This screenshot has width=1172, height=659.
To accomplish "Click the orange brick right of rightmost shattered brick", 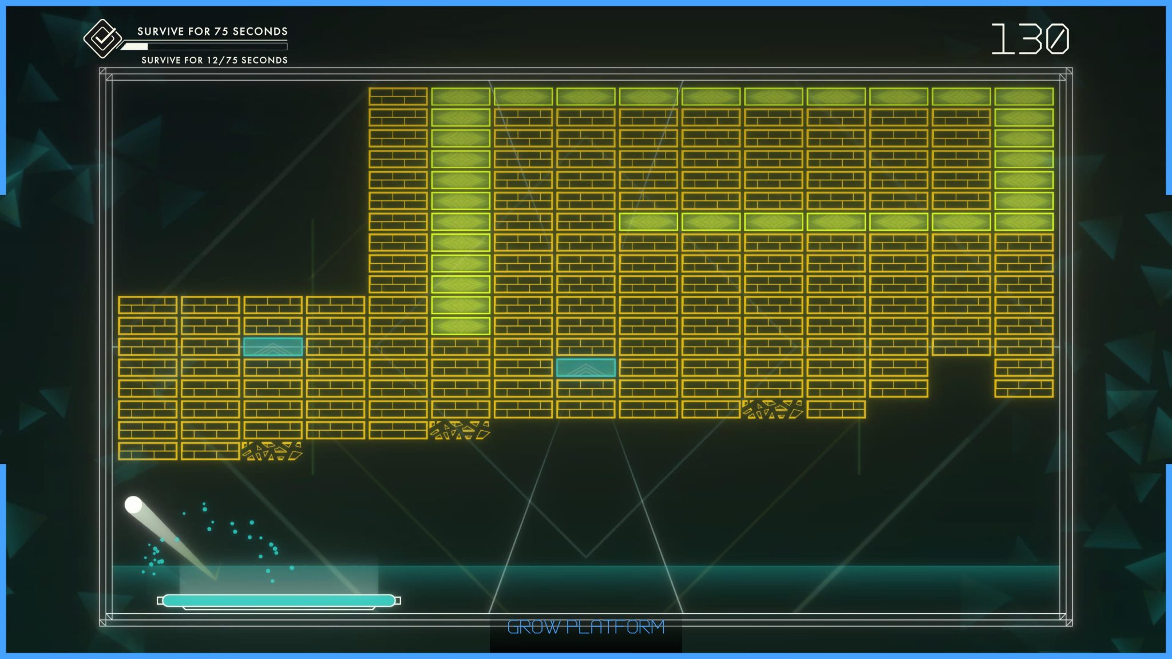I will [836, 409].
